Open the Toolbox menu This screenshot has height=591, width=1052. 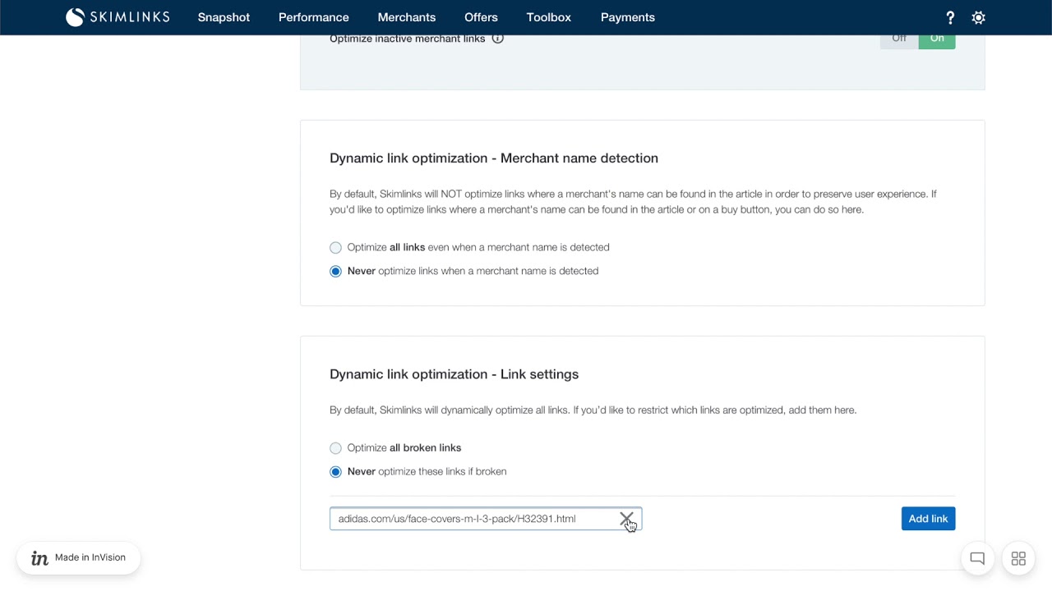coord(549,17)
